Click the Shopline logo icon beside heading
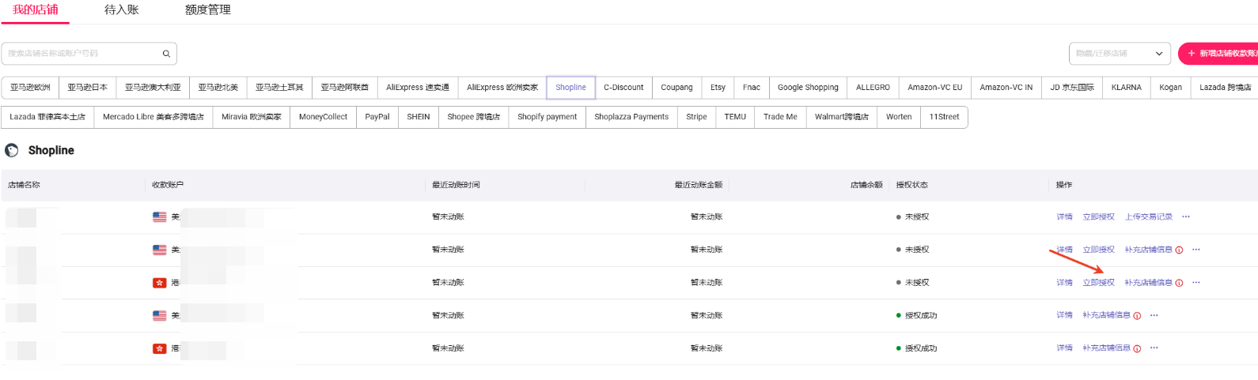 (12, 150)
